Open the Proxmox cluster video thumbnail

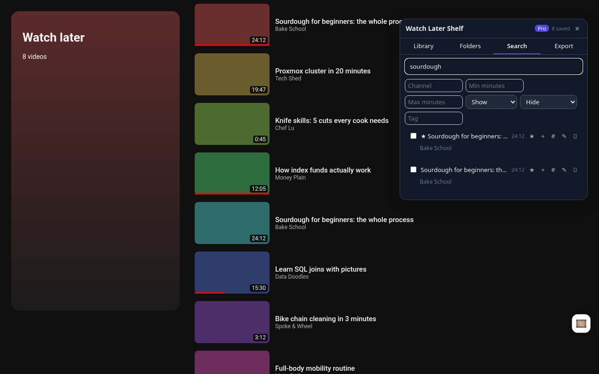232,74
